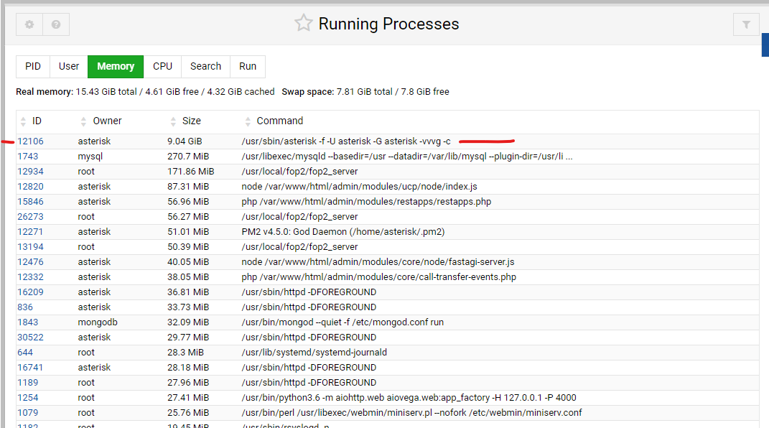The height and width of the screenshot is (428, 769).
Task: Open webmin miniserv process ID 1079
Action: click(28, 413)
